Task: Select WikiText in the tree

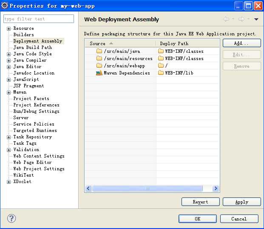Action: (23, 175)
